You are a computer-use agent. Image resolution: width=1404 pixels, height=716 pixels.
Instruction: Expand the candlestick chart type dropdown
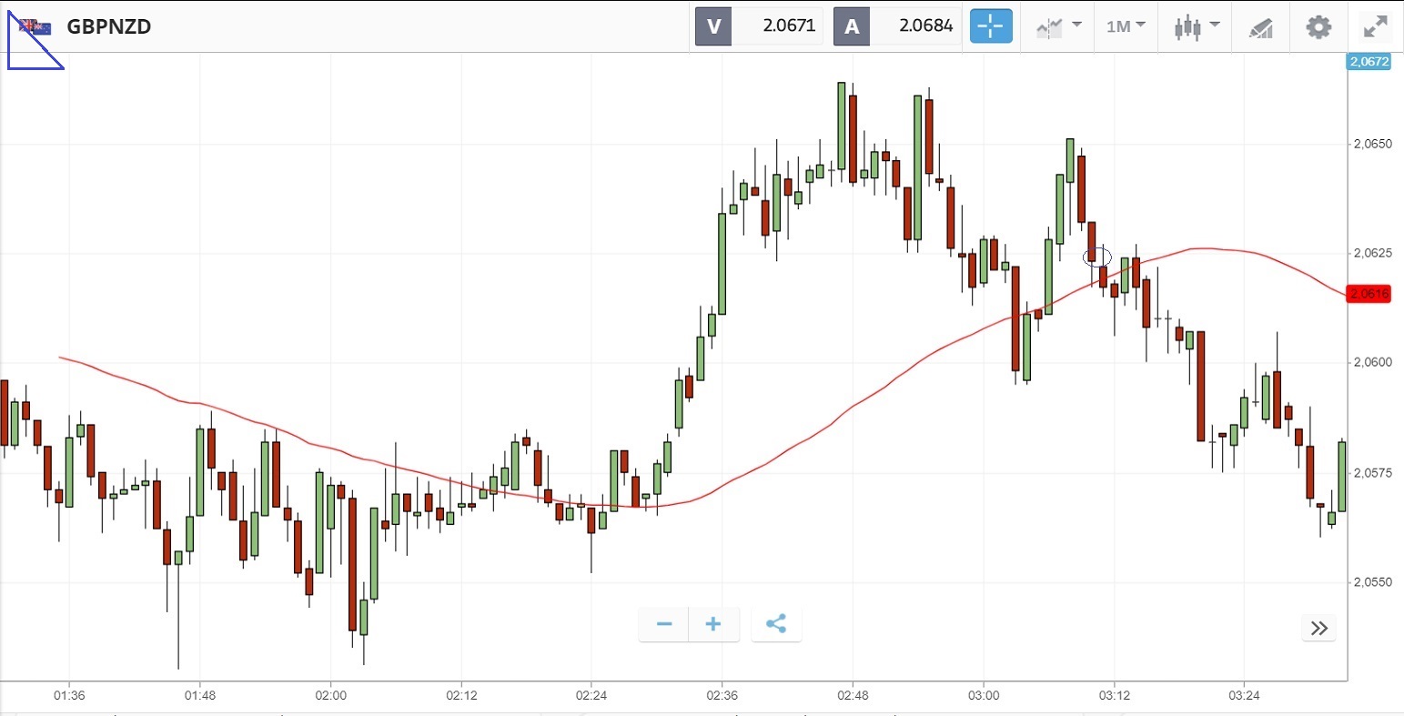[1196, 26]
